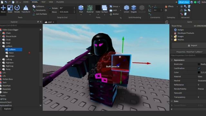Click the move snap 0.01 studs field
The image size is (206, 116).
tap(67, 12)
